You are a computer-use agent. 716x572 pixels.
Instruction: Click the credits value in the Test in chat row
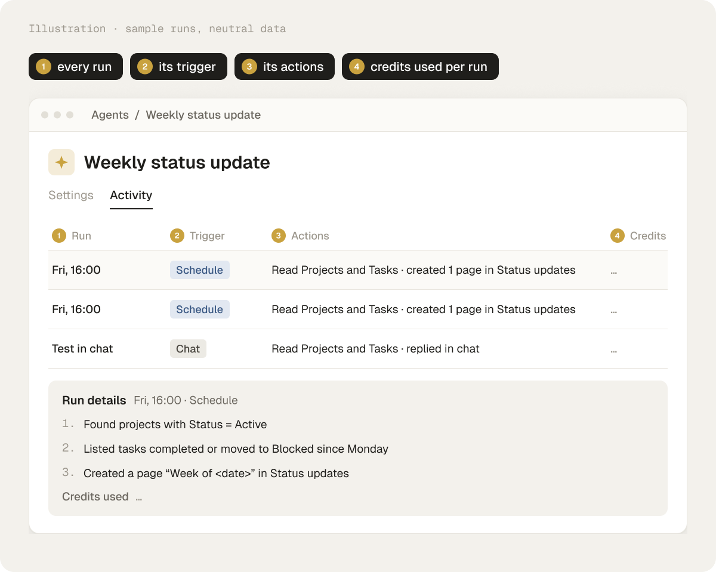click(x=614, y=350)
